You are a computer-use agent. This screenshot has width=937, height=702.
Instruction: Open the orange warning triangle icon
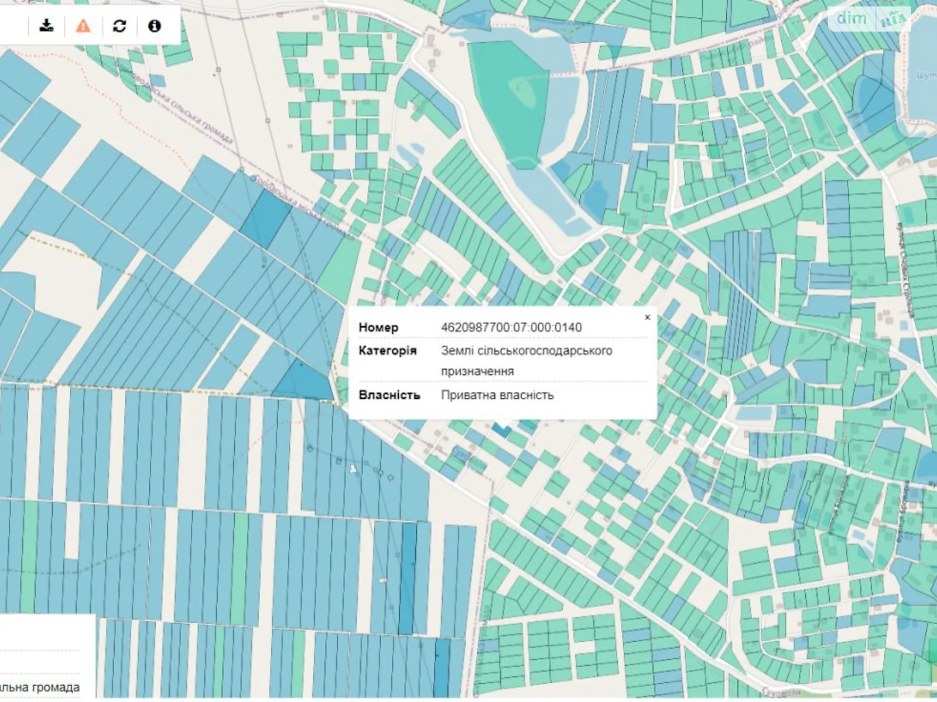click(x=83, y=26)
